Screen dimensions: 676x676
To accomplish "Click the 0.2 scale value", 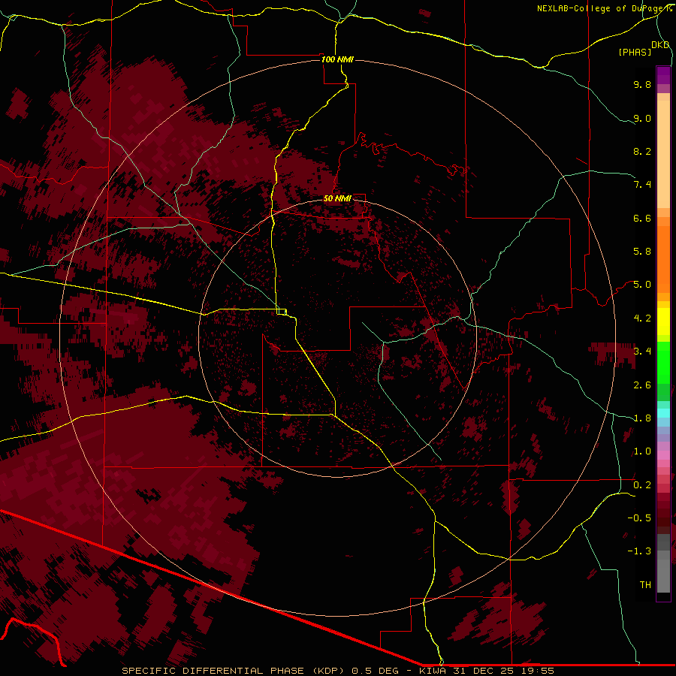I will pyautogui.click(x=642, y=485).
